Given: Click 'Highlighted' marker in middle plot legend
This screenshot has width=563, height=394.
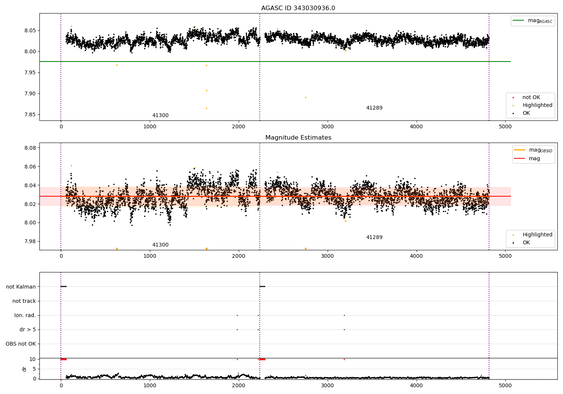Looking at the screenshot, I should pyautogui.click(x=513, y=235).
